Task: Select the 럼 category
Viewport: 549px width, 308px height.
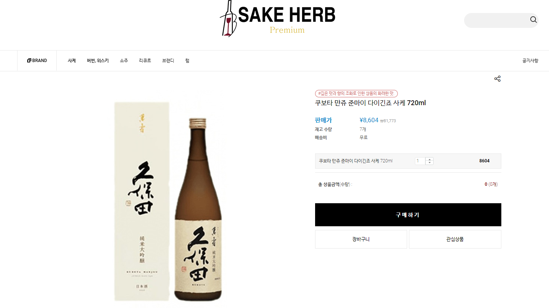Action: [187, 61]
